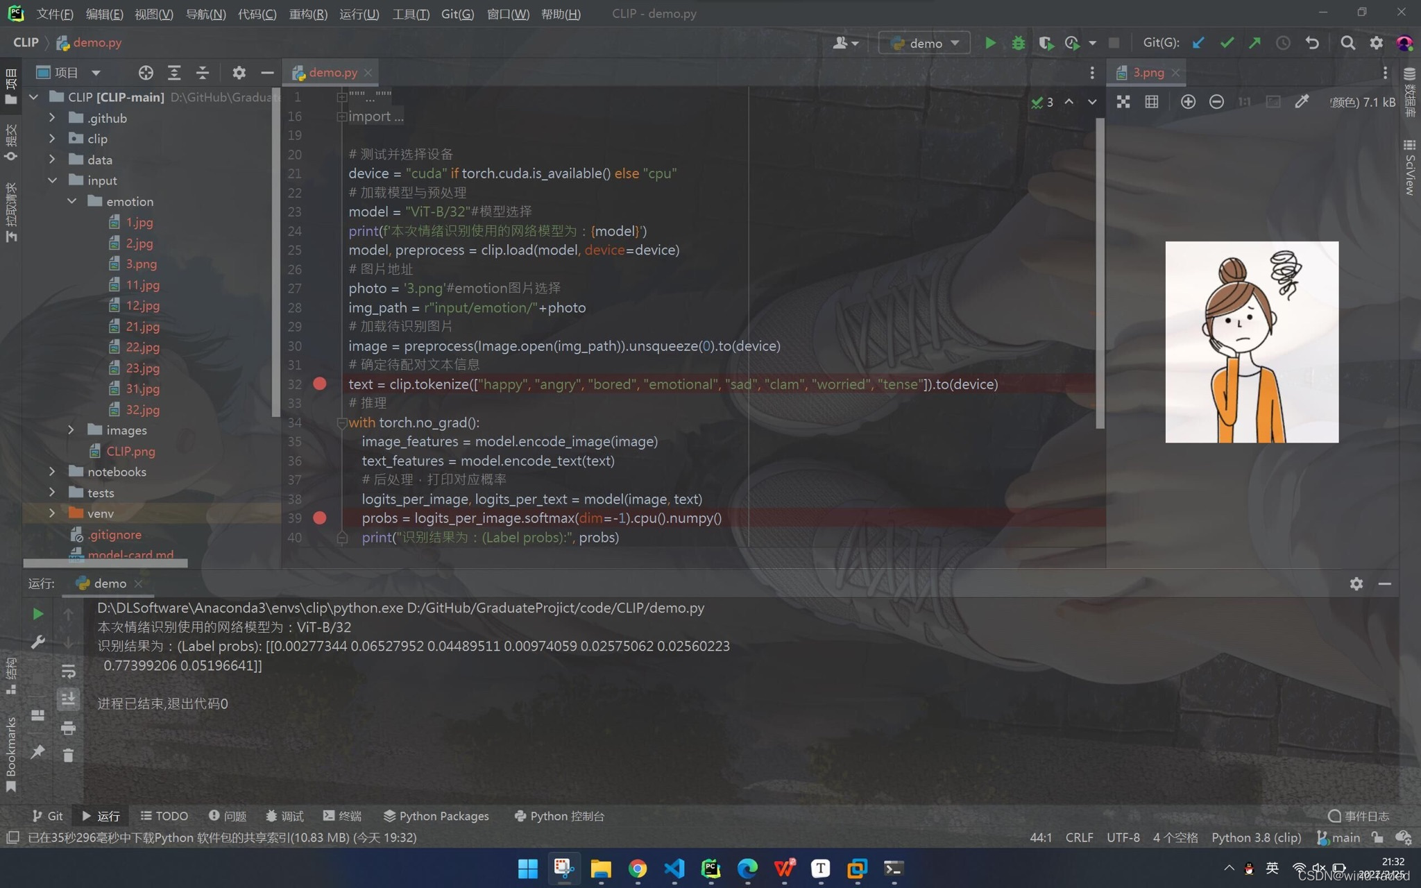Viewport: 1421px width, 888px height.
Task: Switch to the 3.png editor tab
Action: (1148, 72)
